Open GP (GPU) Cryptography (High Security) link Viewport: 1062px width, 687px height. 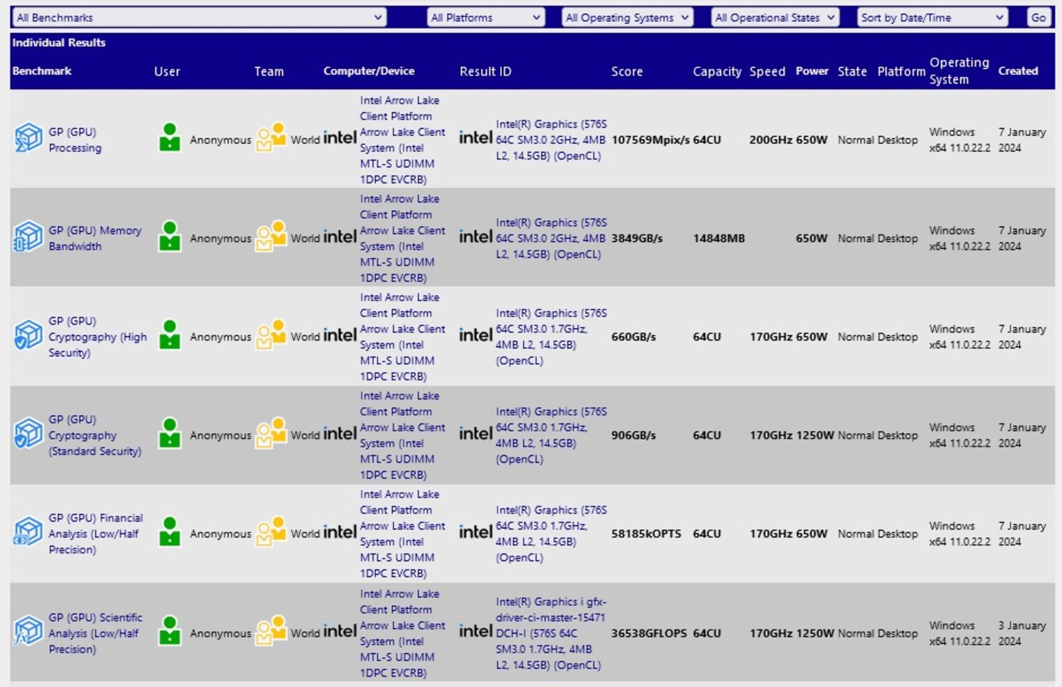(98, 337)
